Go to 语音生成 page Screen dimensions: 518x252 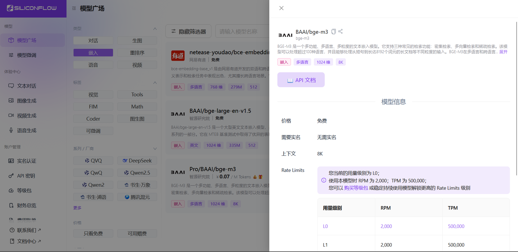[x=32, y=130]
